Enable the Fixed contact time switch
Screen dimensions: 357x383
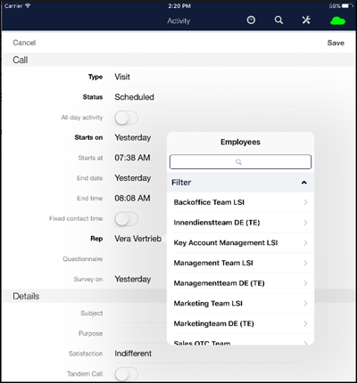tap(127, 219)
